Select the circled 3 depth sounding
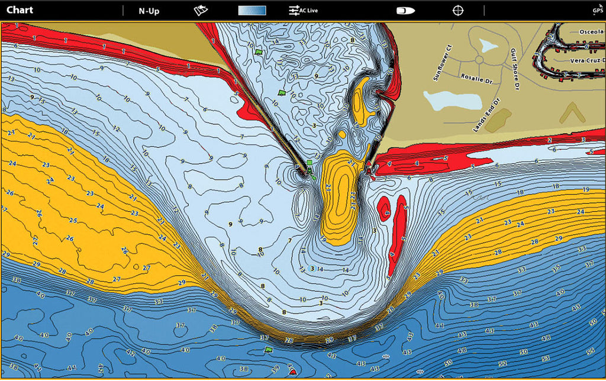The height and width of the screenshot is (381, 606). [x=312, y=268]
